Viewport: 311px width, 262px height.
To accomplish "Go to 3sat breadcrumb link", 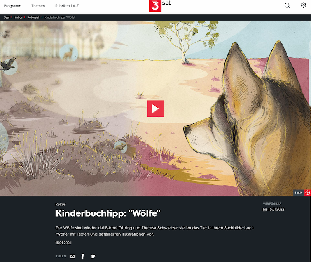I will [x=7, y=17].
